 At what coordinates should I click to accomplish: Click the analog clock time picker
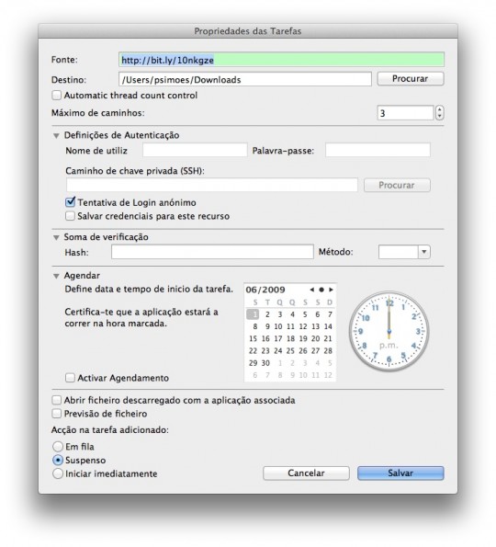click(389, 331)
